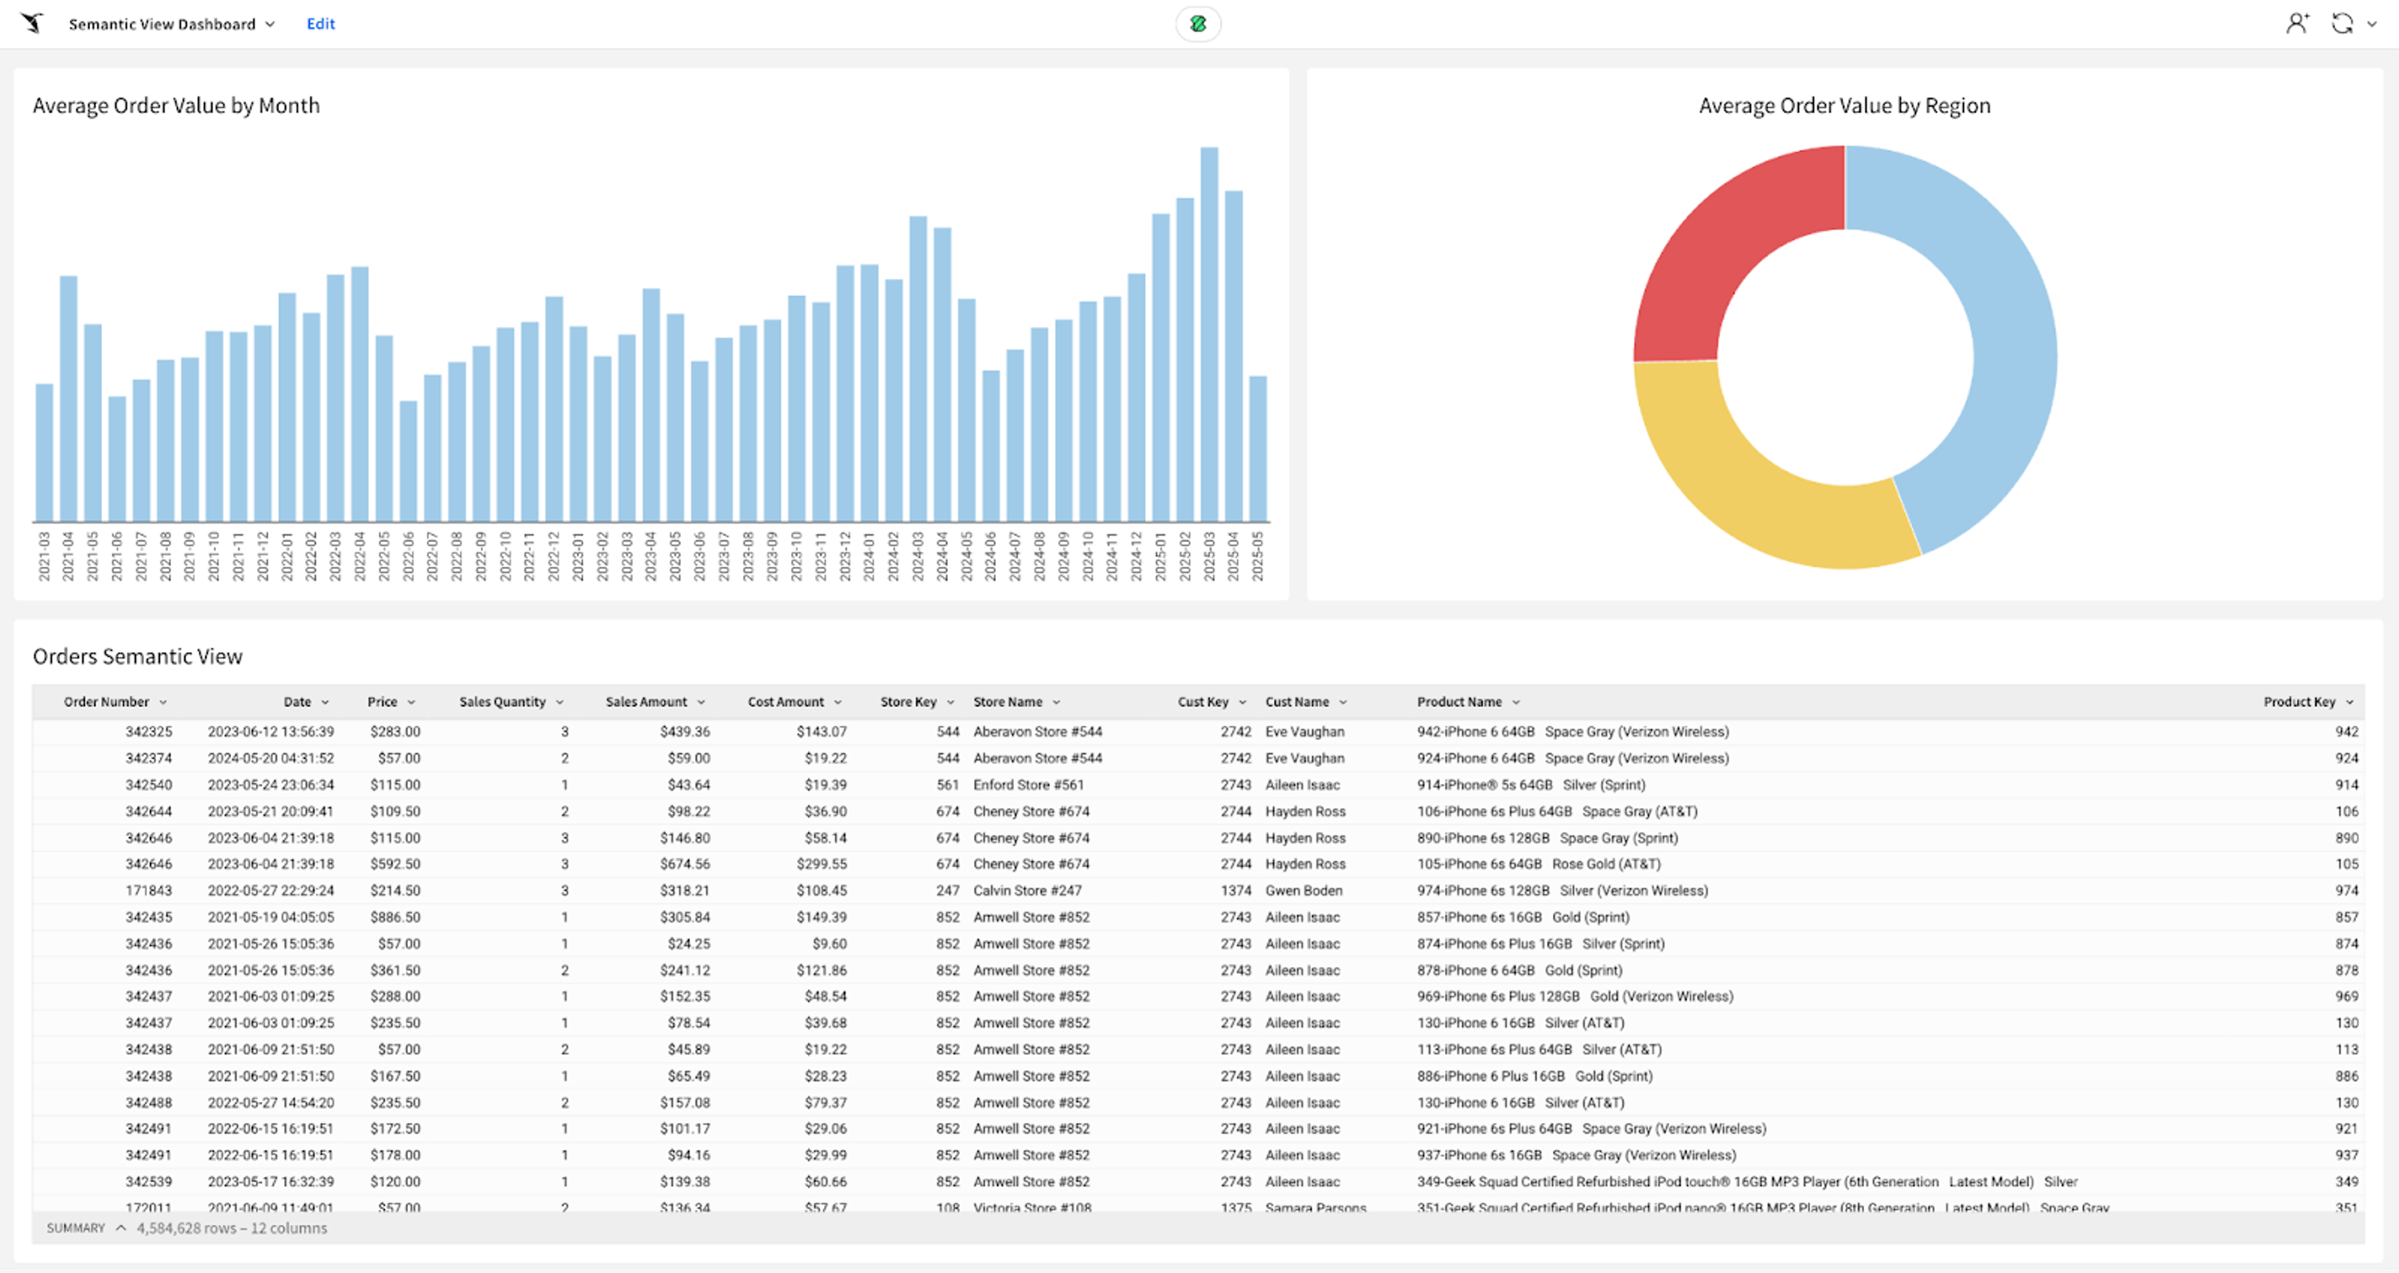Screen dimensions: 2399x1273
Task: Click the green live status icon
Action: (1198, 24)
